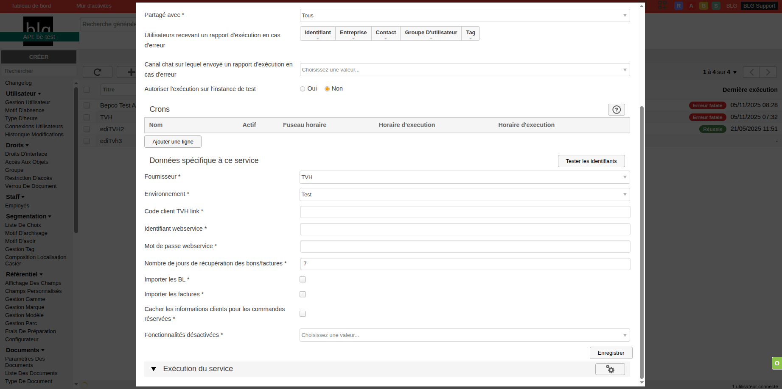
Task: Enable the Importer les BL checkbox
Action: [303, 279]
